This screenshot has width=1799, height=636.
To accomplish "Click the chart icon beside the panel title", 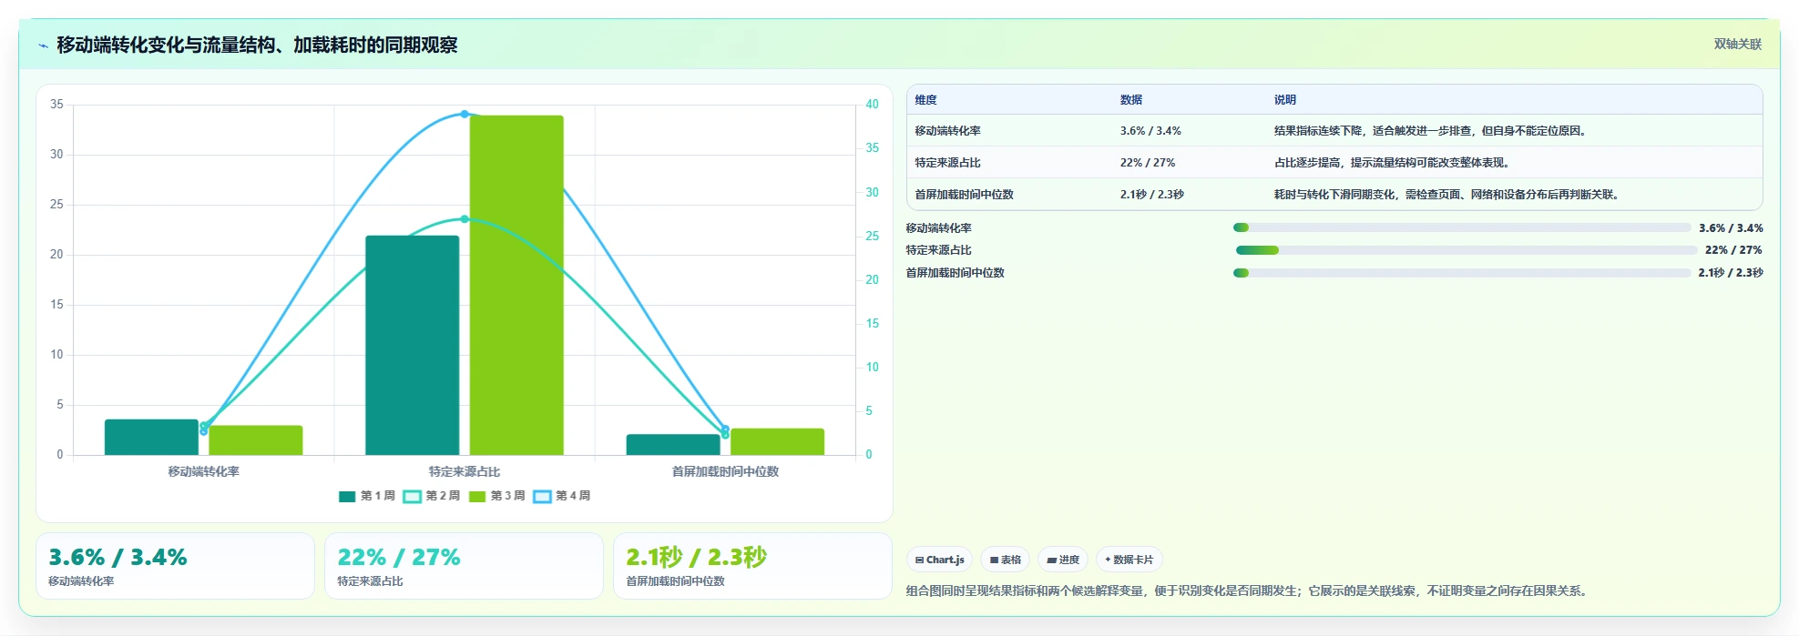I will click(43, 45).
